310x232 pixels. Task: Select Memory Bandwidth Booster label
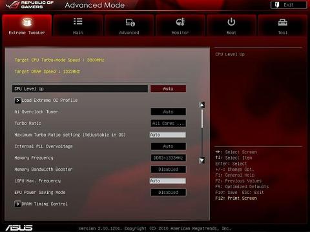[43, 169]
